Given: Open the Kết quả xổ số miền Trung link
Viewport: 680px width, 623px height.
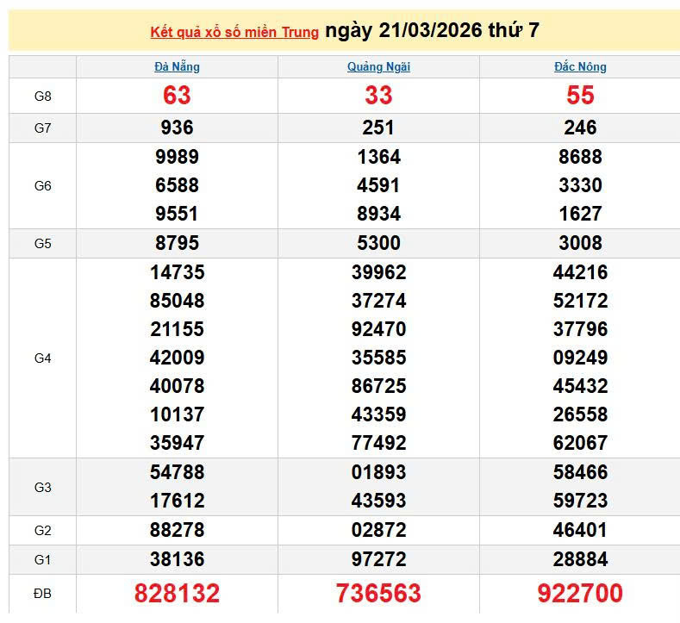Looking at the screenshot, I should coord(234,32).
